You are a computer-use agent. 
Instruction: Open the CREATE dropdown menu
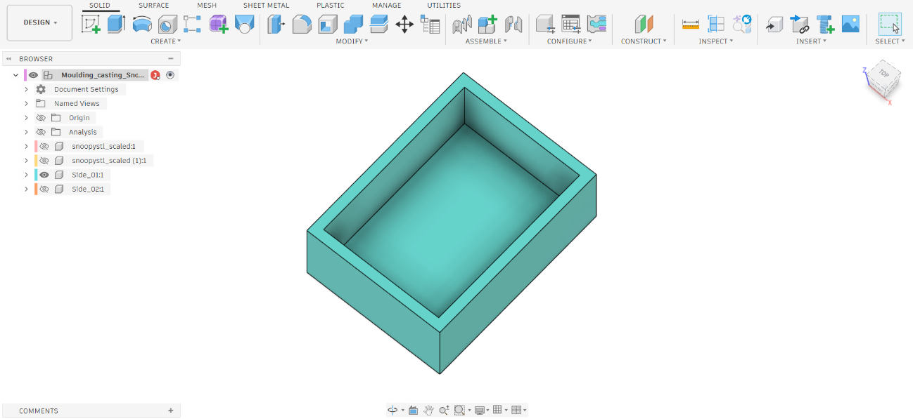(x=166, y=41)
